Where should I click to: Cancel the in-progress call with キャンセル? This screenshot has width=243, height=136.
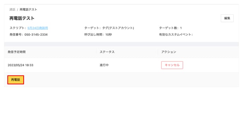[172, 65]
